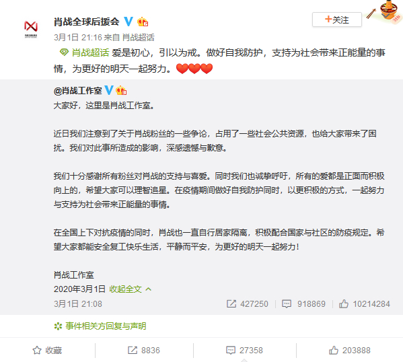Open the hotpot sticker decoration icon
Screen dimensions: 403x362
point(385,12)
